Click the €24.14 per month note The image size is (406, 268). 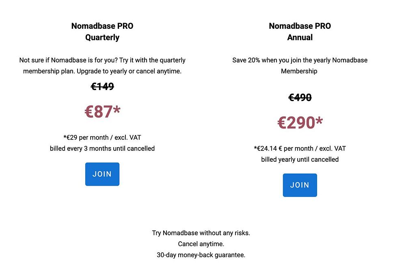click(x=300, y=148)
